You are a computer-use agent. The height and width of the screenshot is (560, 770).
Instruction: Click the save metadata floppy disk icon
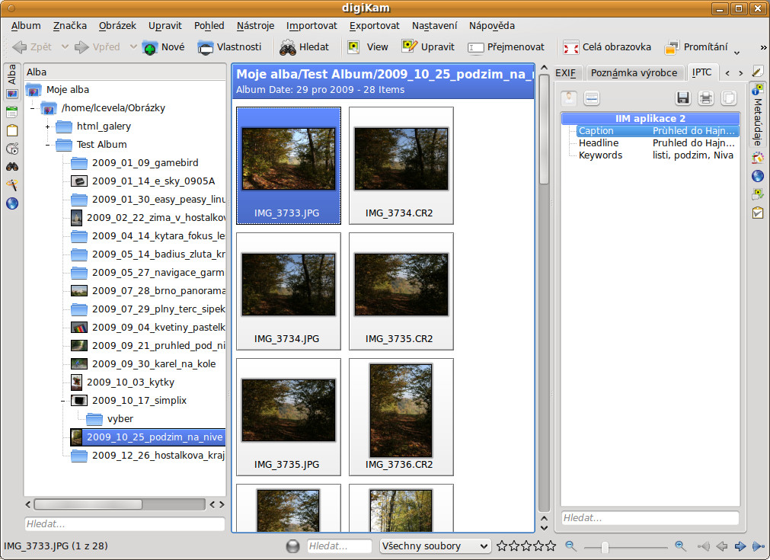[682, 98]
